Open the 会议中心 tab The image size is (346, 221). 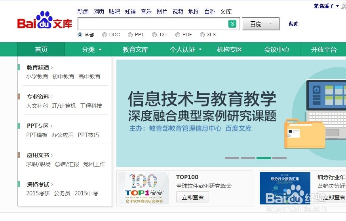tap(277, 49)
